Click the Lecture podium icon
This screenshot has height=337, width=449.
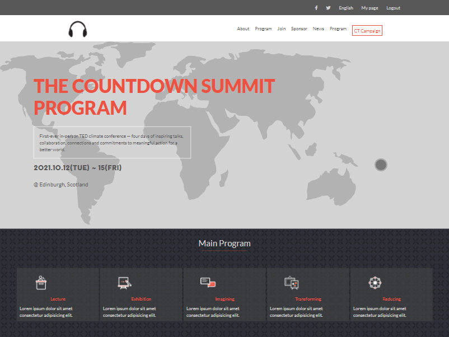point(41,283)
